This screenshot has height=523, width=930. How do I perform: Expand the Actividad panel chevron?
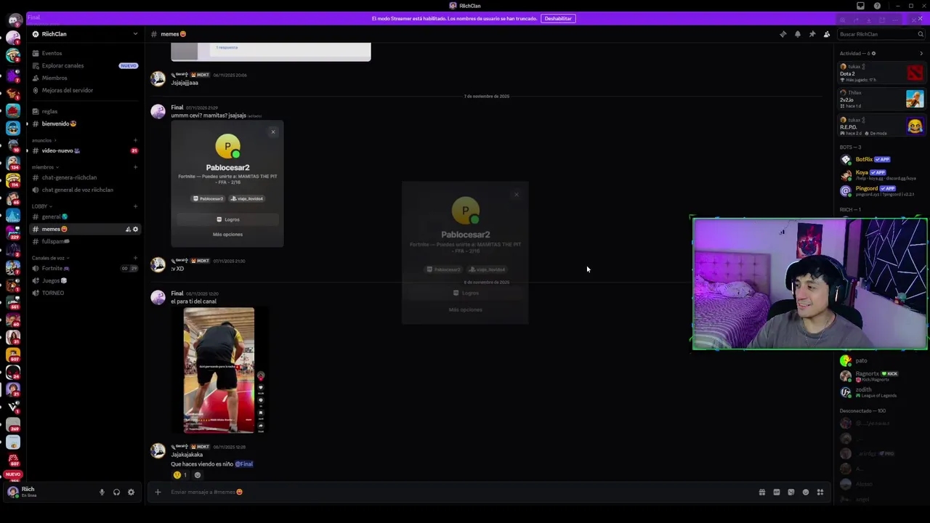pyautogui.click(x=921, y=53)
